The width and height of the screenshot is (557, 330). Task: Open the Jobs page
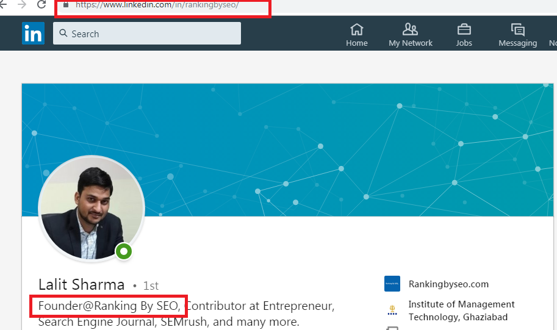tap(464, 35)
